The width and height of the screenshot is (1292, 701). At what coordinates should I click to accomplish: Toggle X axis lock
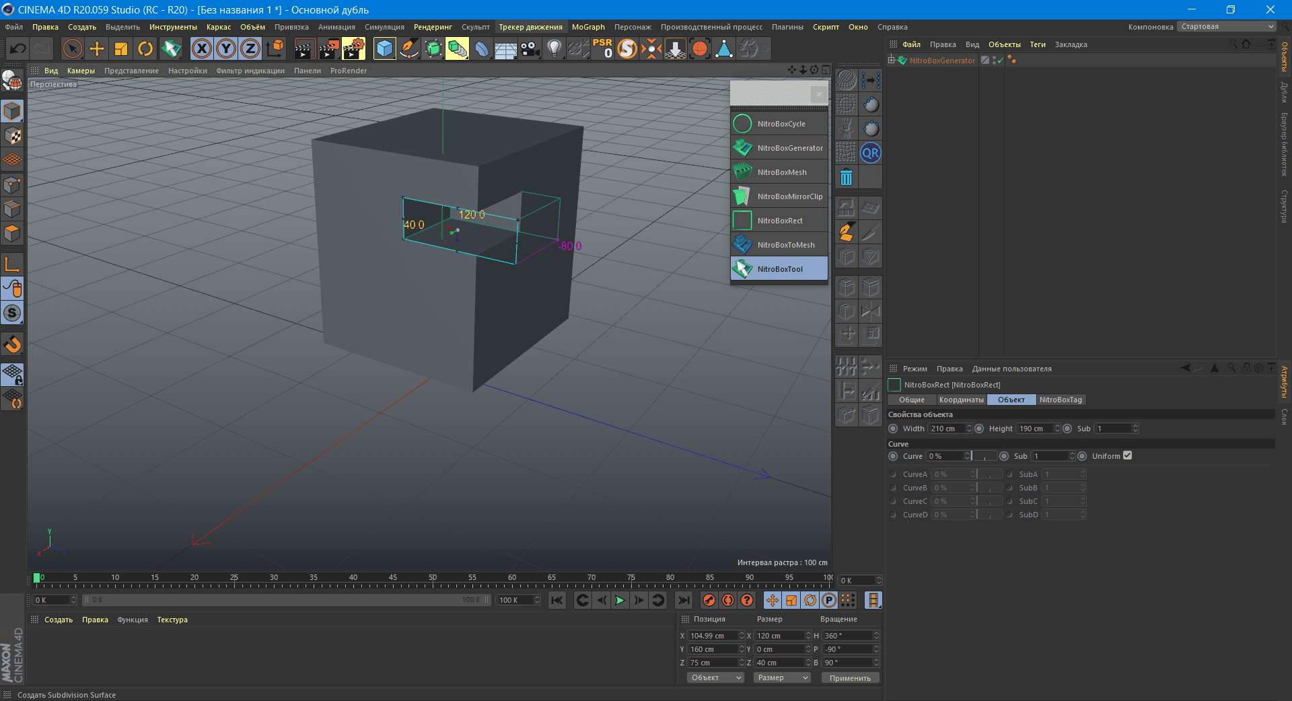[202, 48]
